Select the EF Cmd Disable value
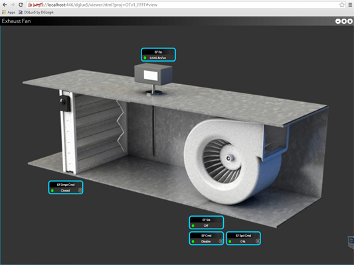The image size is (354, 265). tap(206, 241)
